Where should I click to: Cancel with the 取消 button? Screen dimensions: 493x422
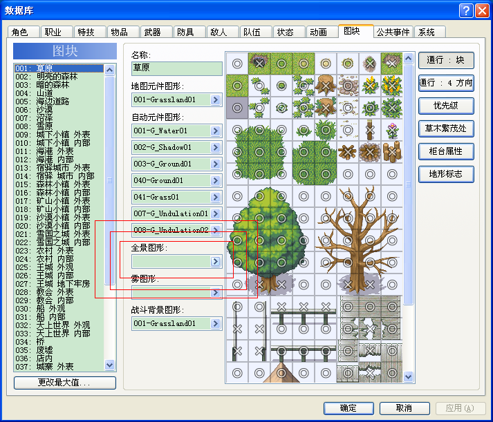404,408
